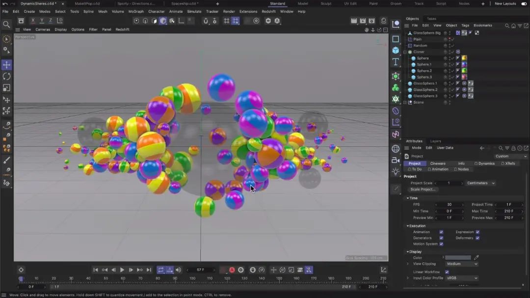
Task: Click the FPS input field
Action: click(x=449, y=205)
